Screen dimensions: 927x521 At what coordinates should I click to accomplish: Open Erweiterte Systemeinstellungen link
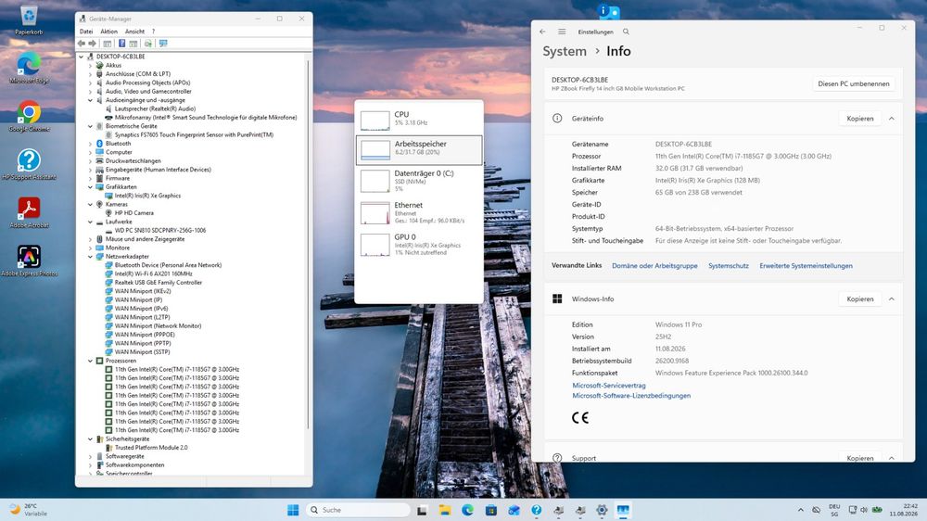click(x=806, y=265)
